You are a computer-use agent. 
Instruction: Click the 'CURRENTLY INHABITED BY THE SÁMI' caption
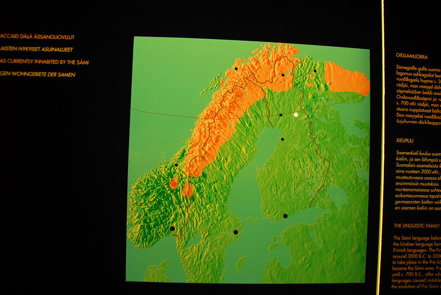point(45,62)
